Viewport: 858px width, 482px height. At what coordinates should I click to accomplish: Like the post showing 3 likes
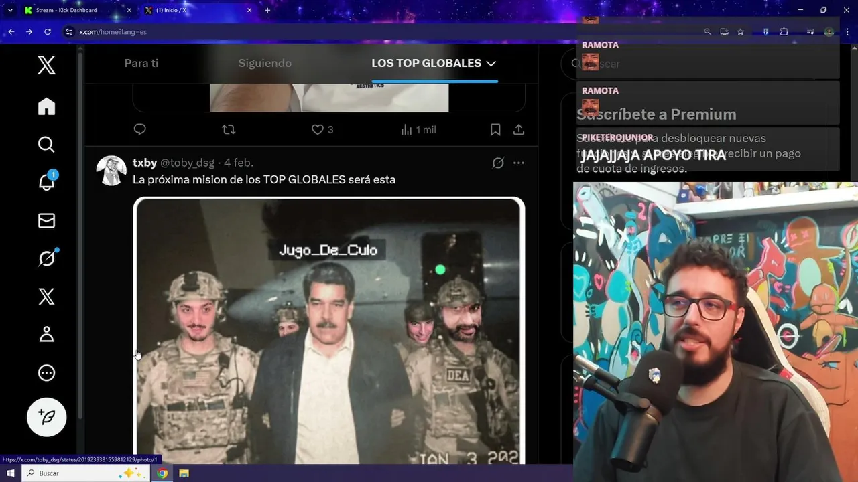(x=322, y=129)
